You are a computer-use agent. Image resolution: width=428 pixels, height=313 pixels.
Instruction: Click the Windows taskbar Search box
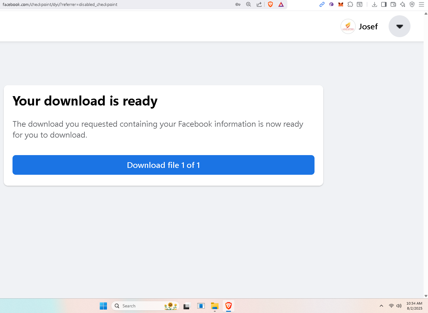tap(145, 306)
